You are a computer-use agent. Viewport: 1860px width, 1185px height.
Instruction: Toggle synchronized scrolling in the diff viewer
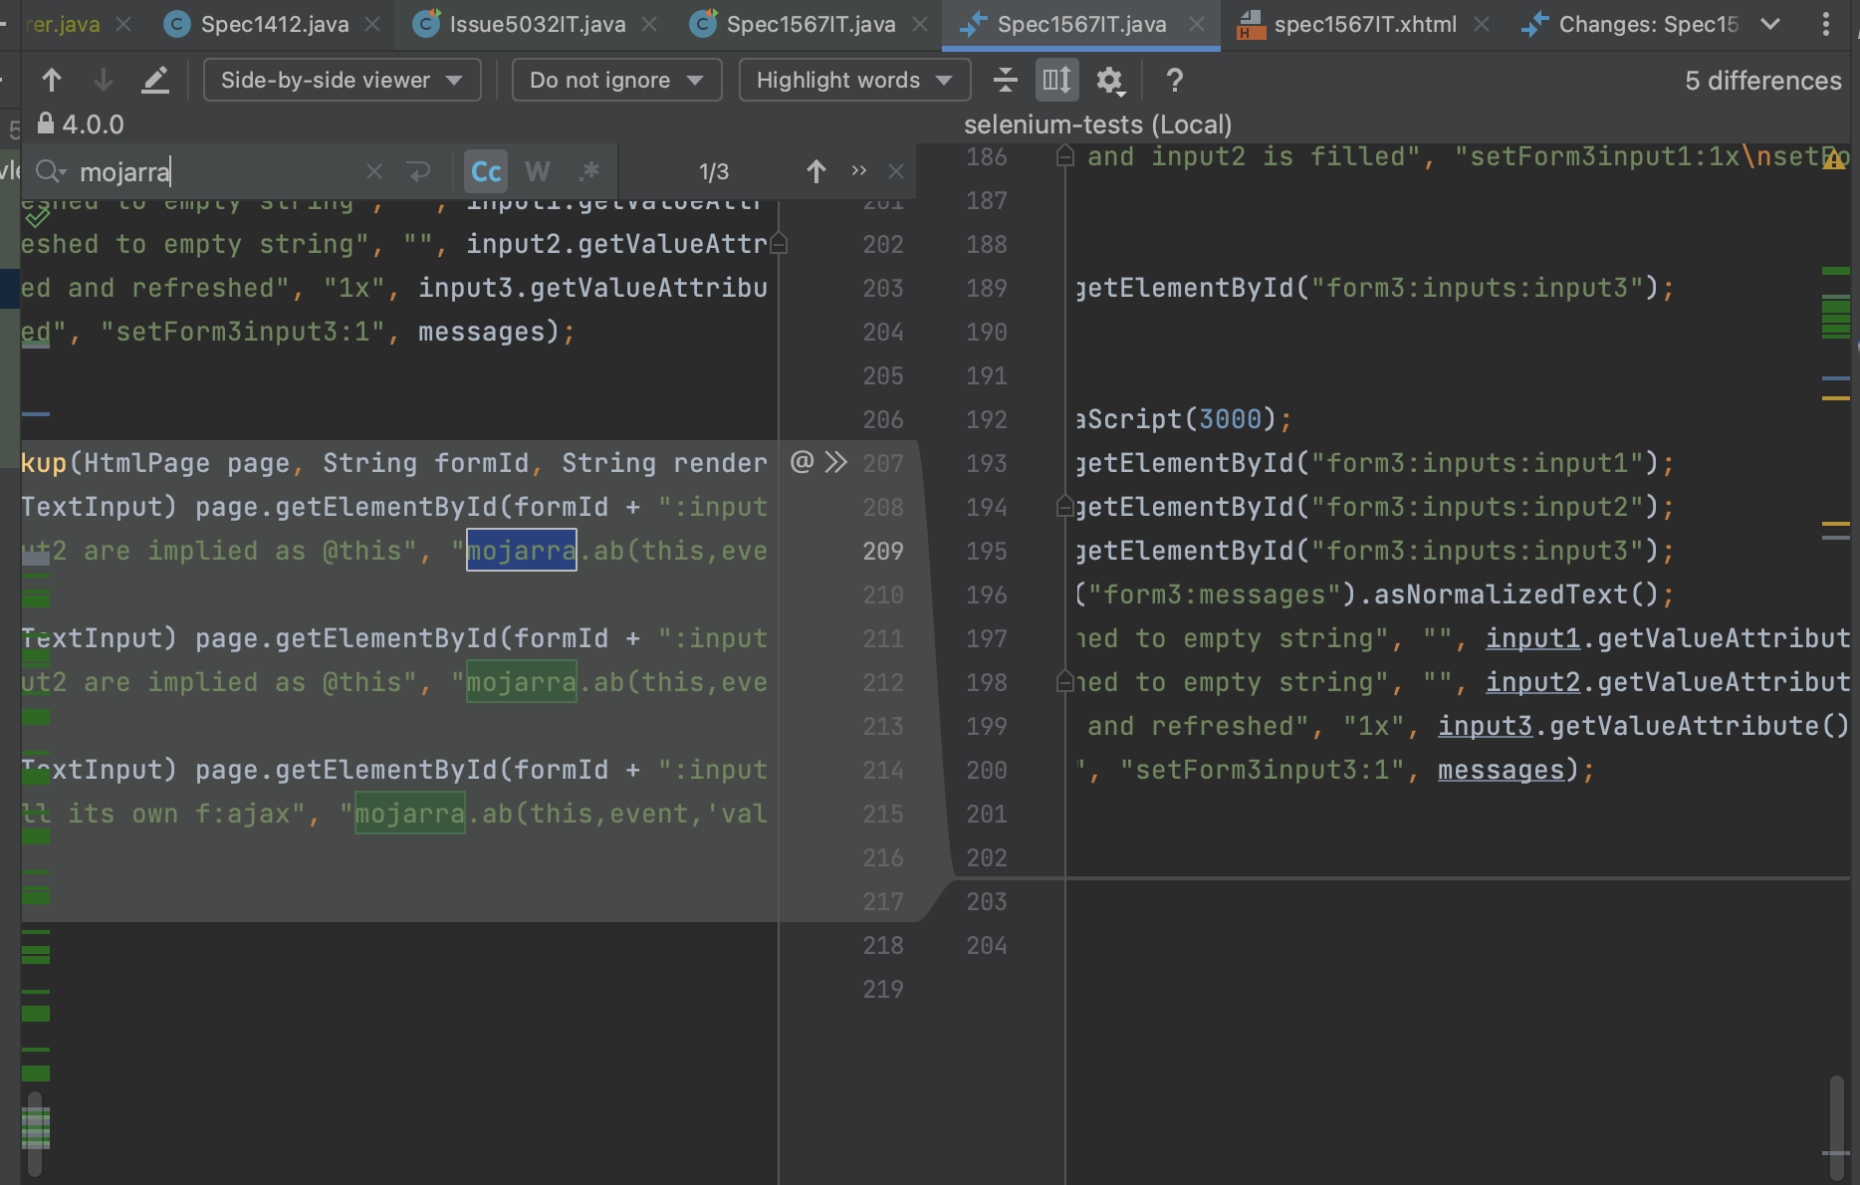pos(1056,80)
